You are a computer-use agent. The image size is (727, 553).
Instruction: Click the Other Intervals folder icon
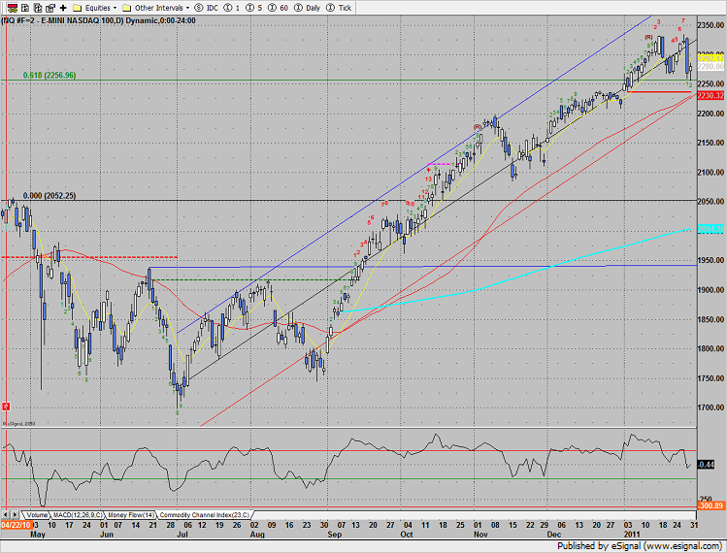point(126,8)
